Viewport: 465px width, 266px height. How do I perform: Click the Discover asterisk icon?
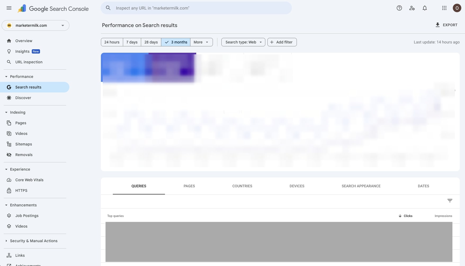(9, 98)
